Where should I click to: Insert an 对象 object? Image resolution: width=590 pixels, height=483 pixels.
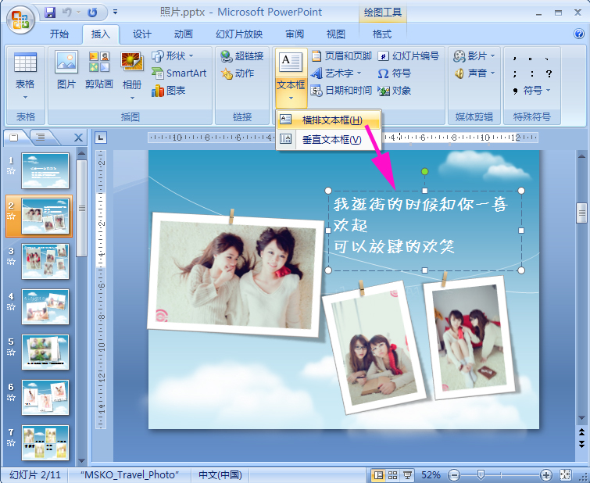(x=394, y=91)
